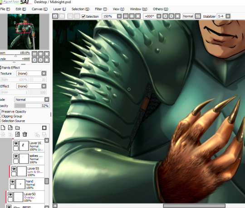Create a new normal layer
Image resolution: width=245 pixels, height=208 pixels.
point(3,128)
